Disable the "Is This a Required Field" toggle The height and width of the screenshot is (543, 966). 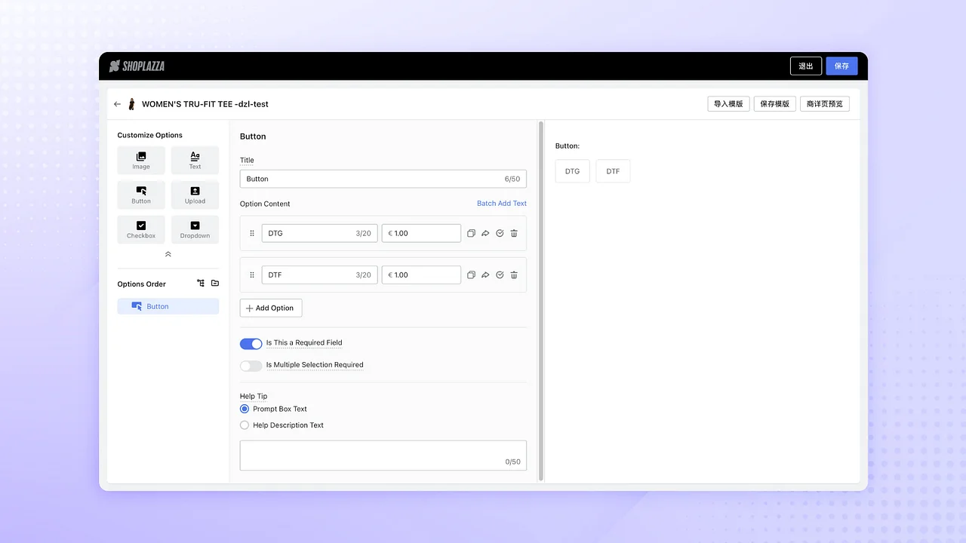point(251,343)
